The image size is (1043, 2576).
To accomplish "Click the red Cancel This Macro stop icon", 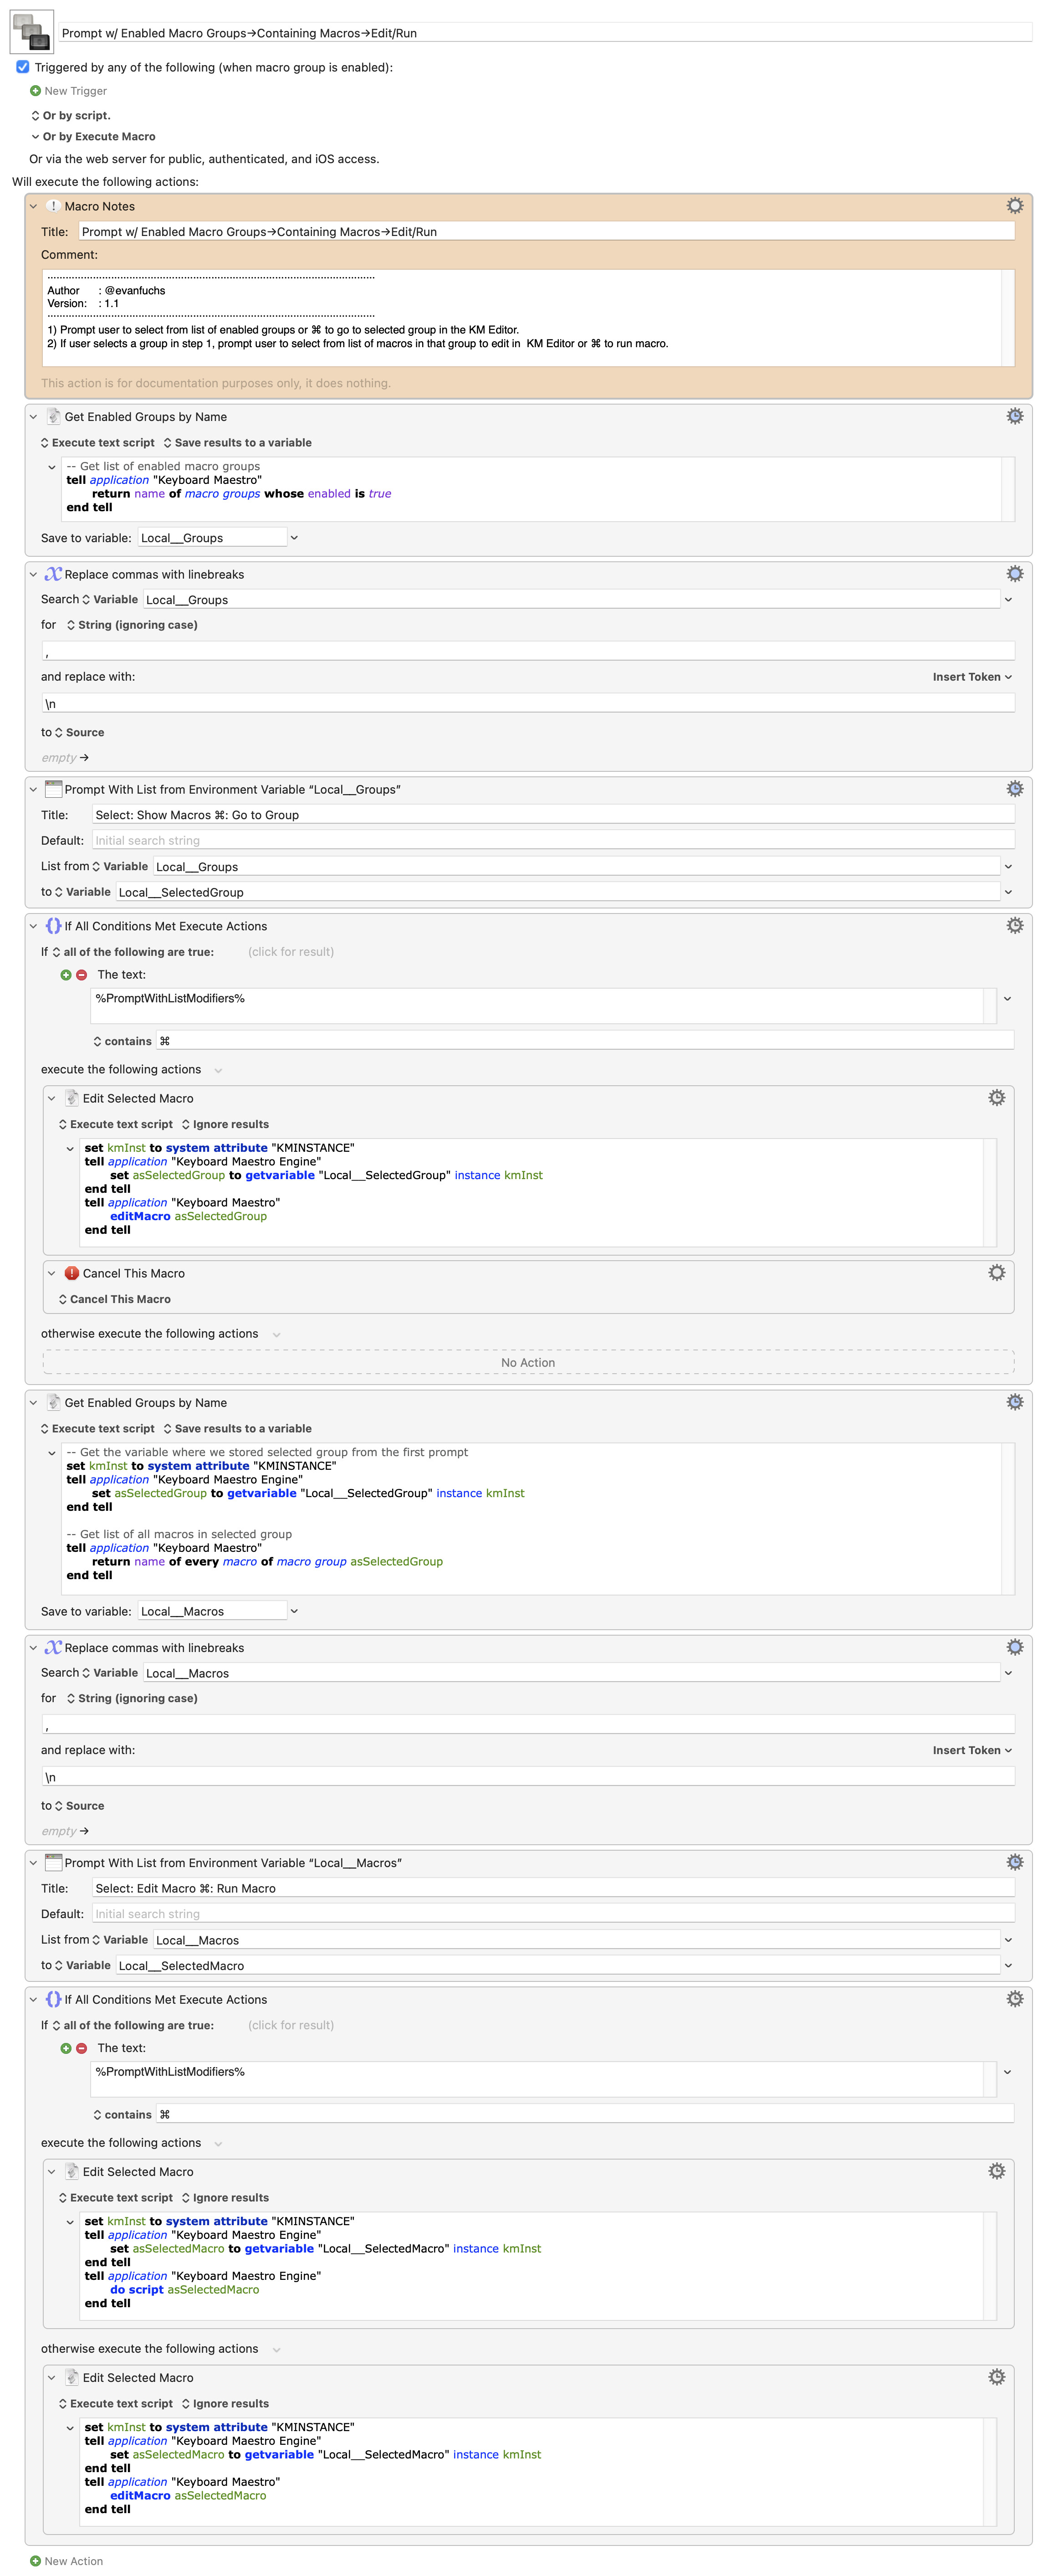I will click(72, 1273).
